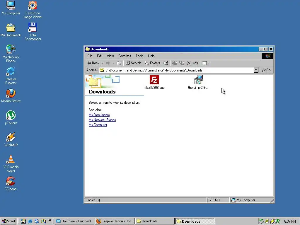Switch to inactive Downloads taskbar button
Image resolution: width=300 pixels, height=225 pixels.
[x=155, y=221]
